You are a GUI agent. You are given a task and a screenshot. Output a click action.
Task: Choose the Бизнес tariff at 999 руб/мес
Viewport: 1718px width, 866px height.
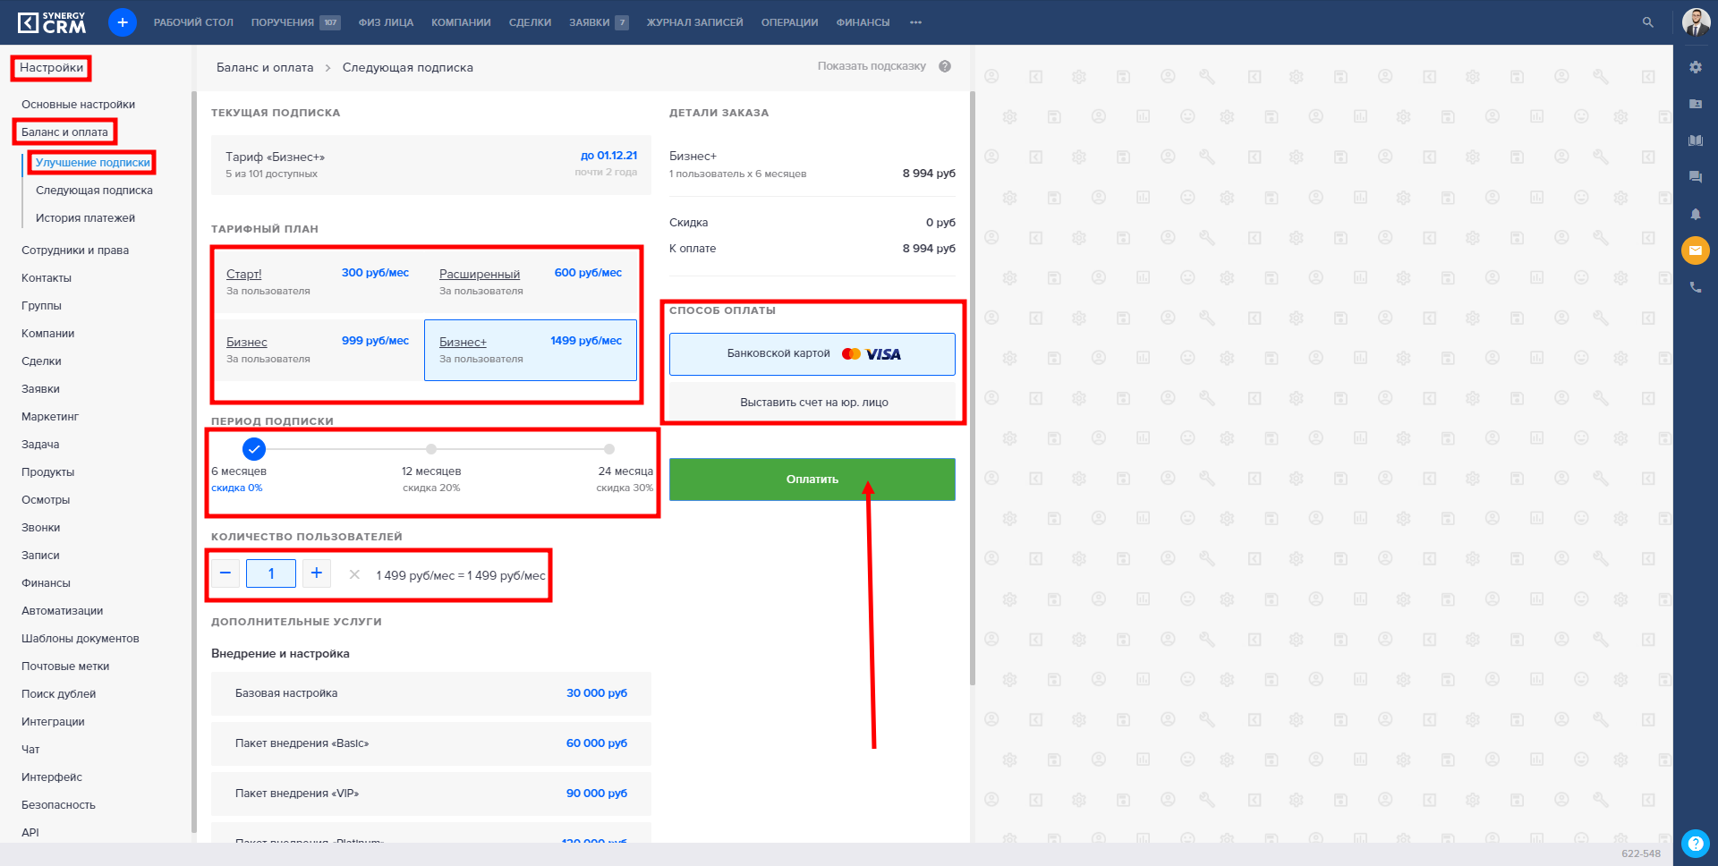318,351
